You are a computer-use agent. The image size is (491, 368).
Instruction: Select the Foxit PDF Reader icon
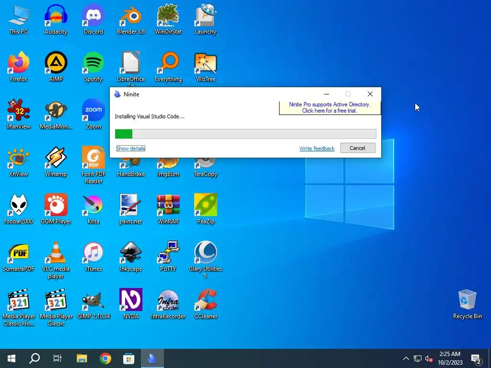(94, 165)
